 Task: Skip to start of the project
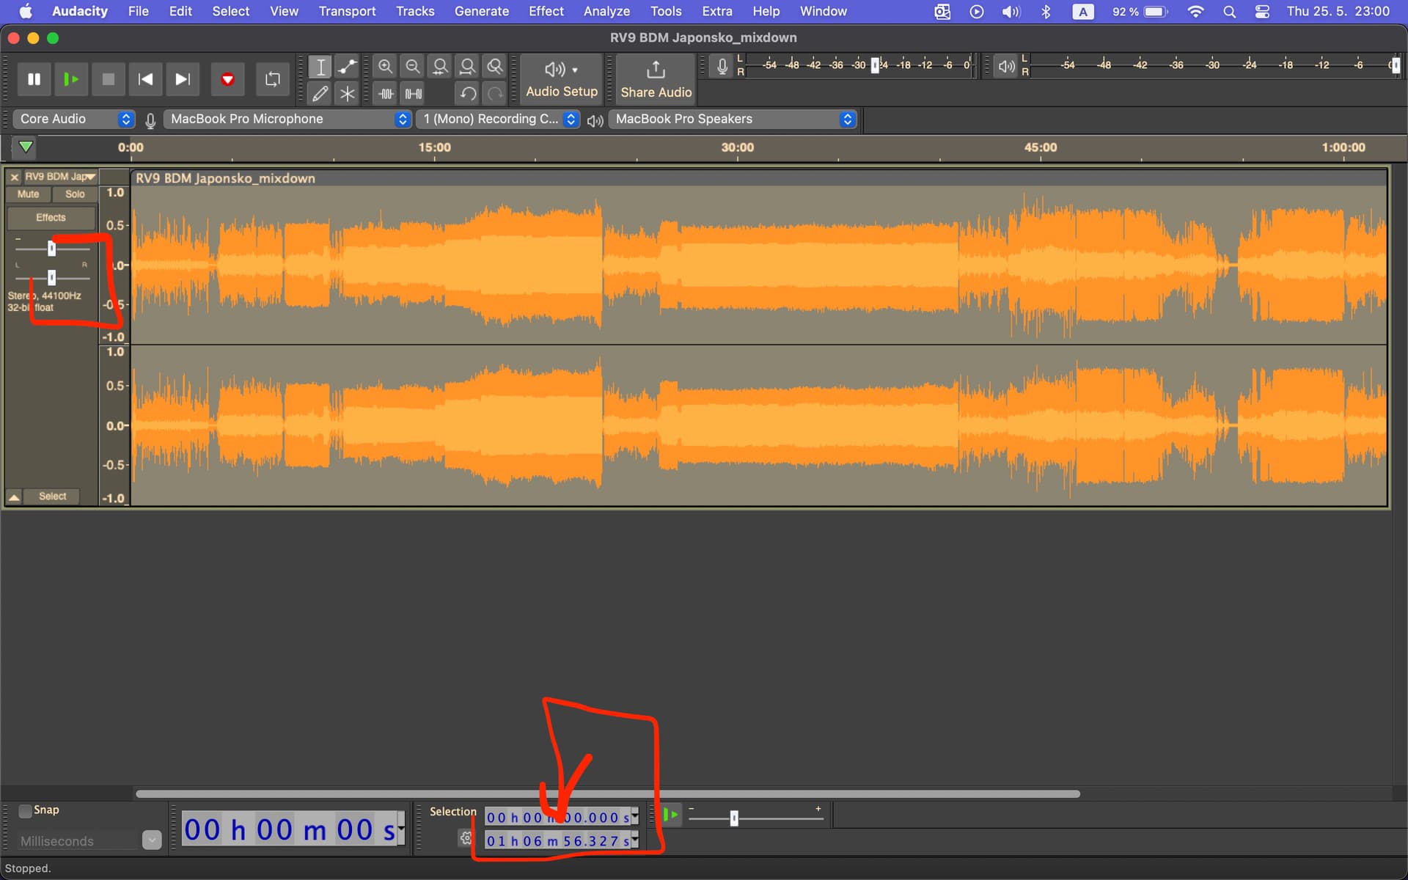(145, 79)
